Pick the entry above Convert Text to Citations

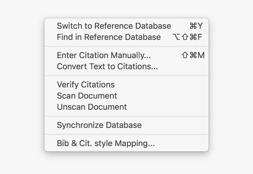click(x=104, y=55)
